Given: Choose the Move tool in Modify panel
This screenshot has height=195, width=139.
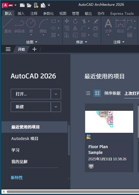Looking at the screenshot, I should click(67, 21).
